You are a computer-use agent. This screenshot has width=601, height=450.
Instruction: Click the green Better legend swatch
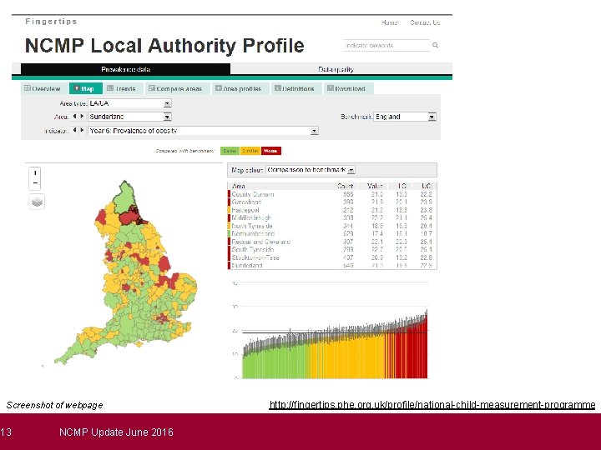tap(230, 151)
